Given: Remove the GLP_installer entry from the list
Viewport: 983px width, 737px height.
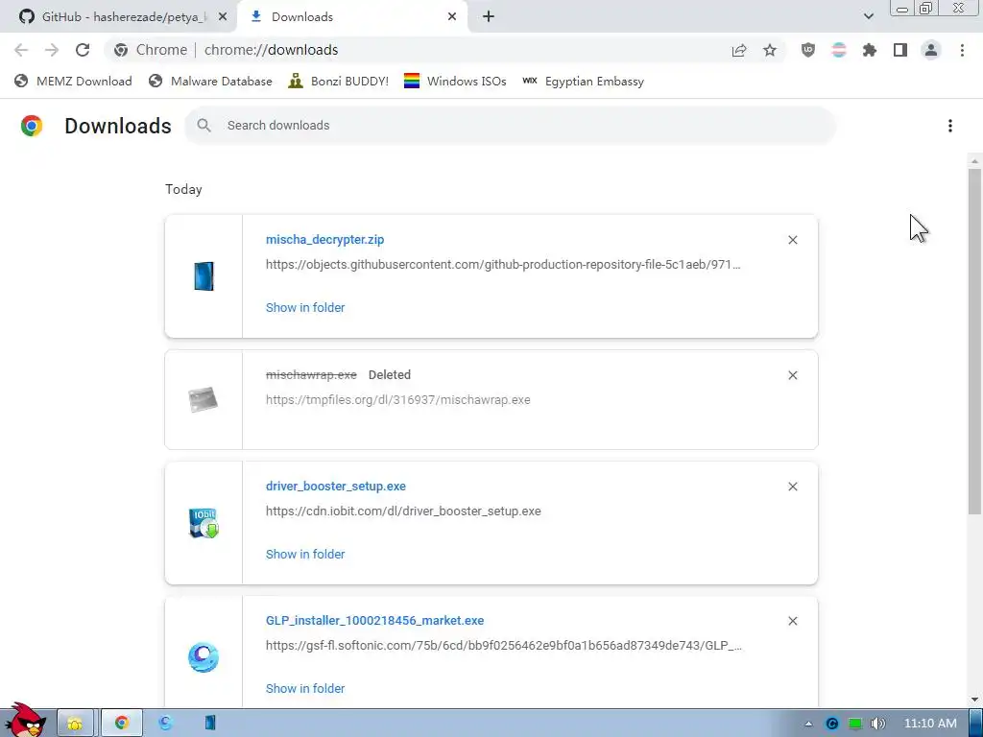Looking at the screenshot, I should click(792, 621).
